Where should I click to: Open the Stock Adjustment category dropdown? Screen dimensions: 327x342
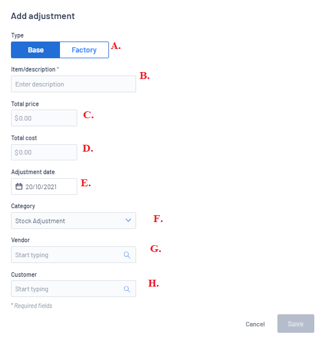point(73,220)
